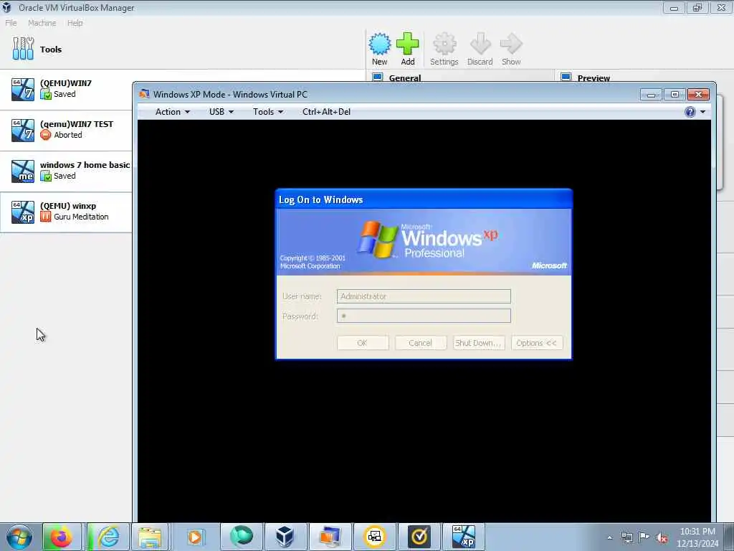This screenshot has width=734, height=551.
Task: Open the Help menu in VirtualBox Manager
Action: [x=75, y=23]
